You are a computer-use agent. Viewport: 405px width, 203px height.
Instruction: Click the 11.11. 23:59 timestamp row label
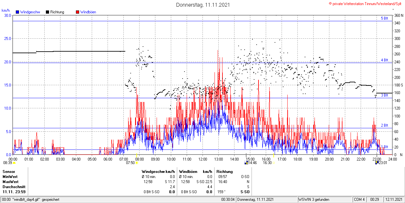tap(14, 192)
